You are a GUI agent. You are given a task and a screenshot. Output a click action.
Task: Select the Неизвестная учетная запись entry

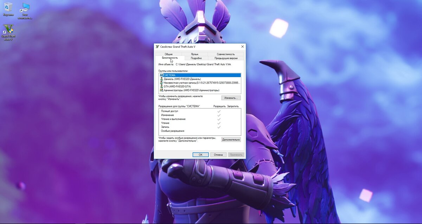click(200, 83)
